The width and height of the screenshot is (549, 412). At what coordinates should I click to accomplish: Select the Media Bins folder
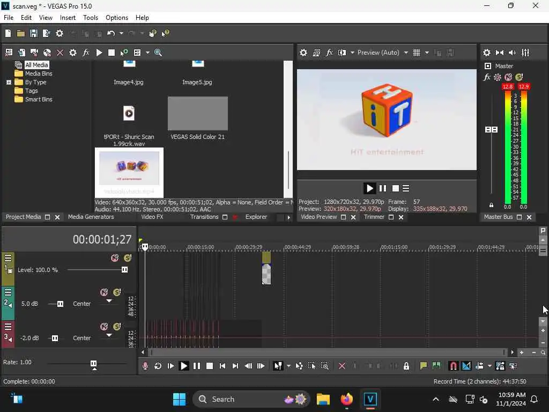point(39,73)
